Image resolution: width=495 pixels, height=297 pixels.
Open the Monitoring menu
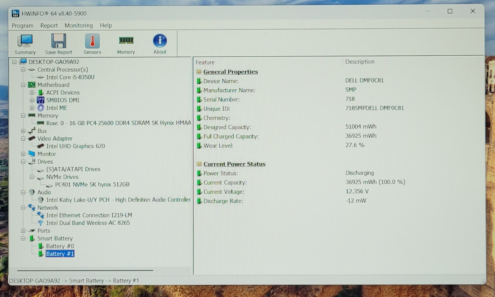coord(79,25)
